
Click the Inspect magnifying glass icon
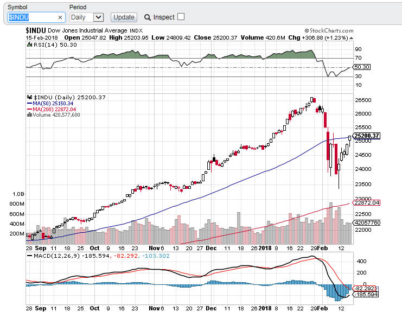(148, 17)
